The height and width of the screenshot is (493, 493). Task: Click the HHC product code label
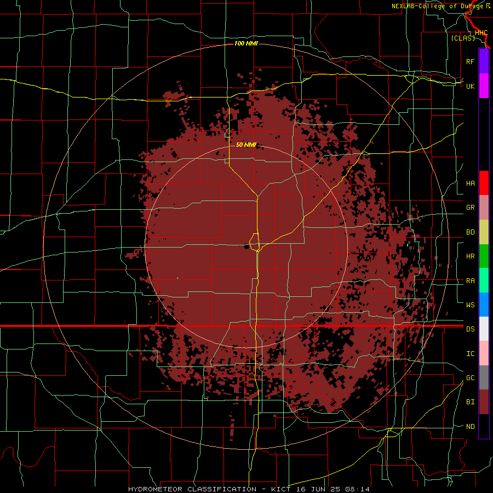click(481, 33)
